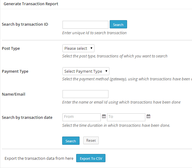Click the 'Search by transaction date' label

click(27, 118)
